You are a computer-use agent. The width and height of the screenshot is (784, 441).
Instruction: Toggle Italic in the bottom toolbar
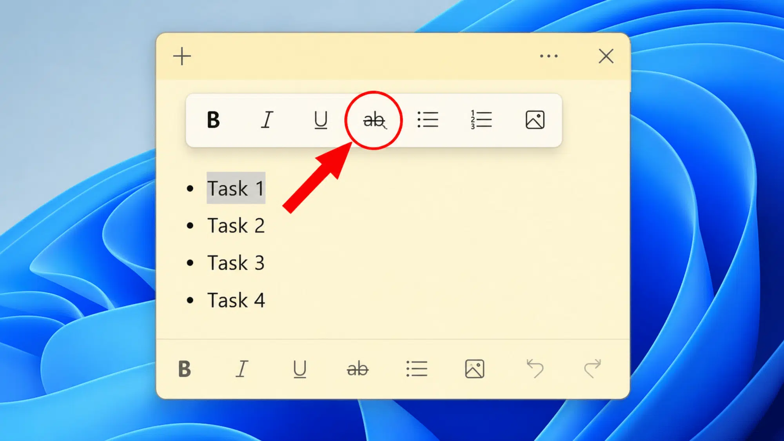click(x=242, y=369)
